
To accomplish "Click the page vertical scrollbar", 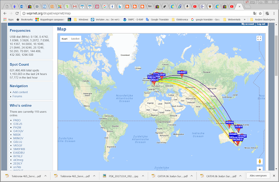I will tap(276, 56).
